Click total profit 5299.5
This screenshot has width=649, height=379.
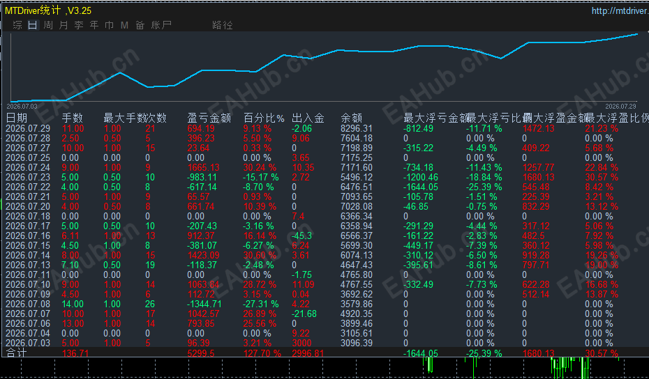(201, 353)
